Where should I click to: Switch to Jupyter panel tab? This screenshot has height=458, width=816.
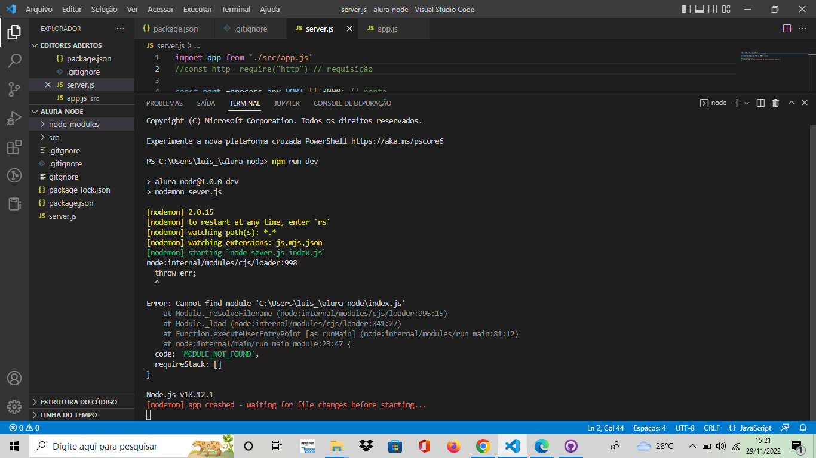(x=287, y=103)
